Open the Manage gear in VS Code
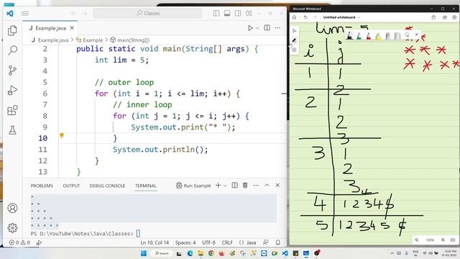 coord(12,227)
